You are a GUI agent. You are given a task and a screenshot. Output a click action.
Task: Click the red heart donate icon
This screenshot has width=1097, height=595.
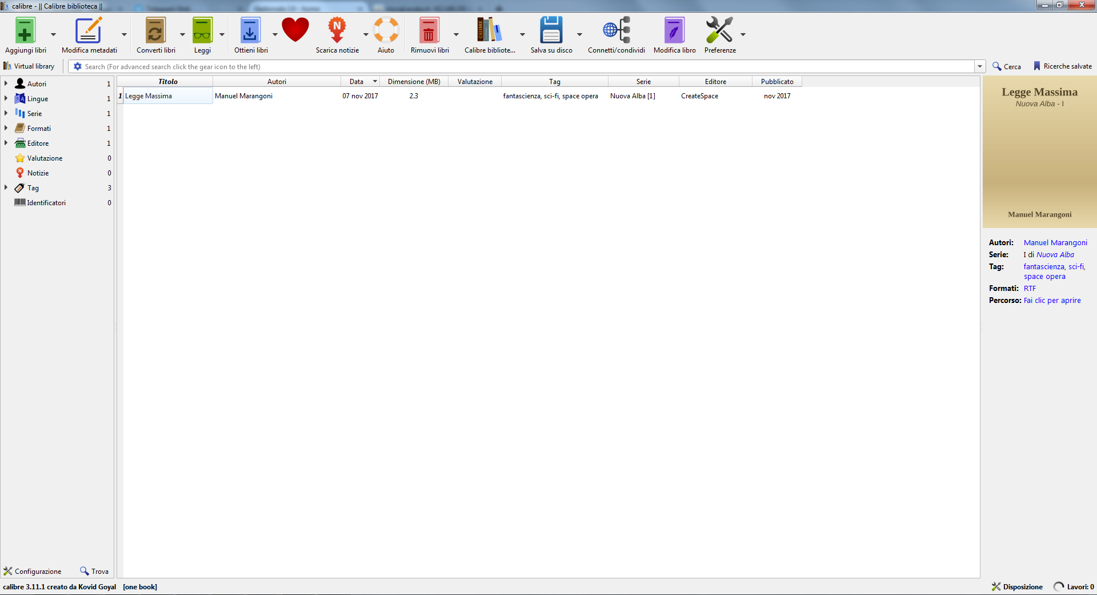point(295,30)
